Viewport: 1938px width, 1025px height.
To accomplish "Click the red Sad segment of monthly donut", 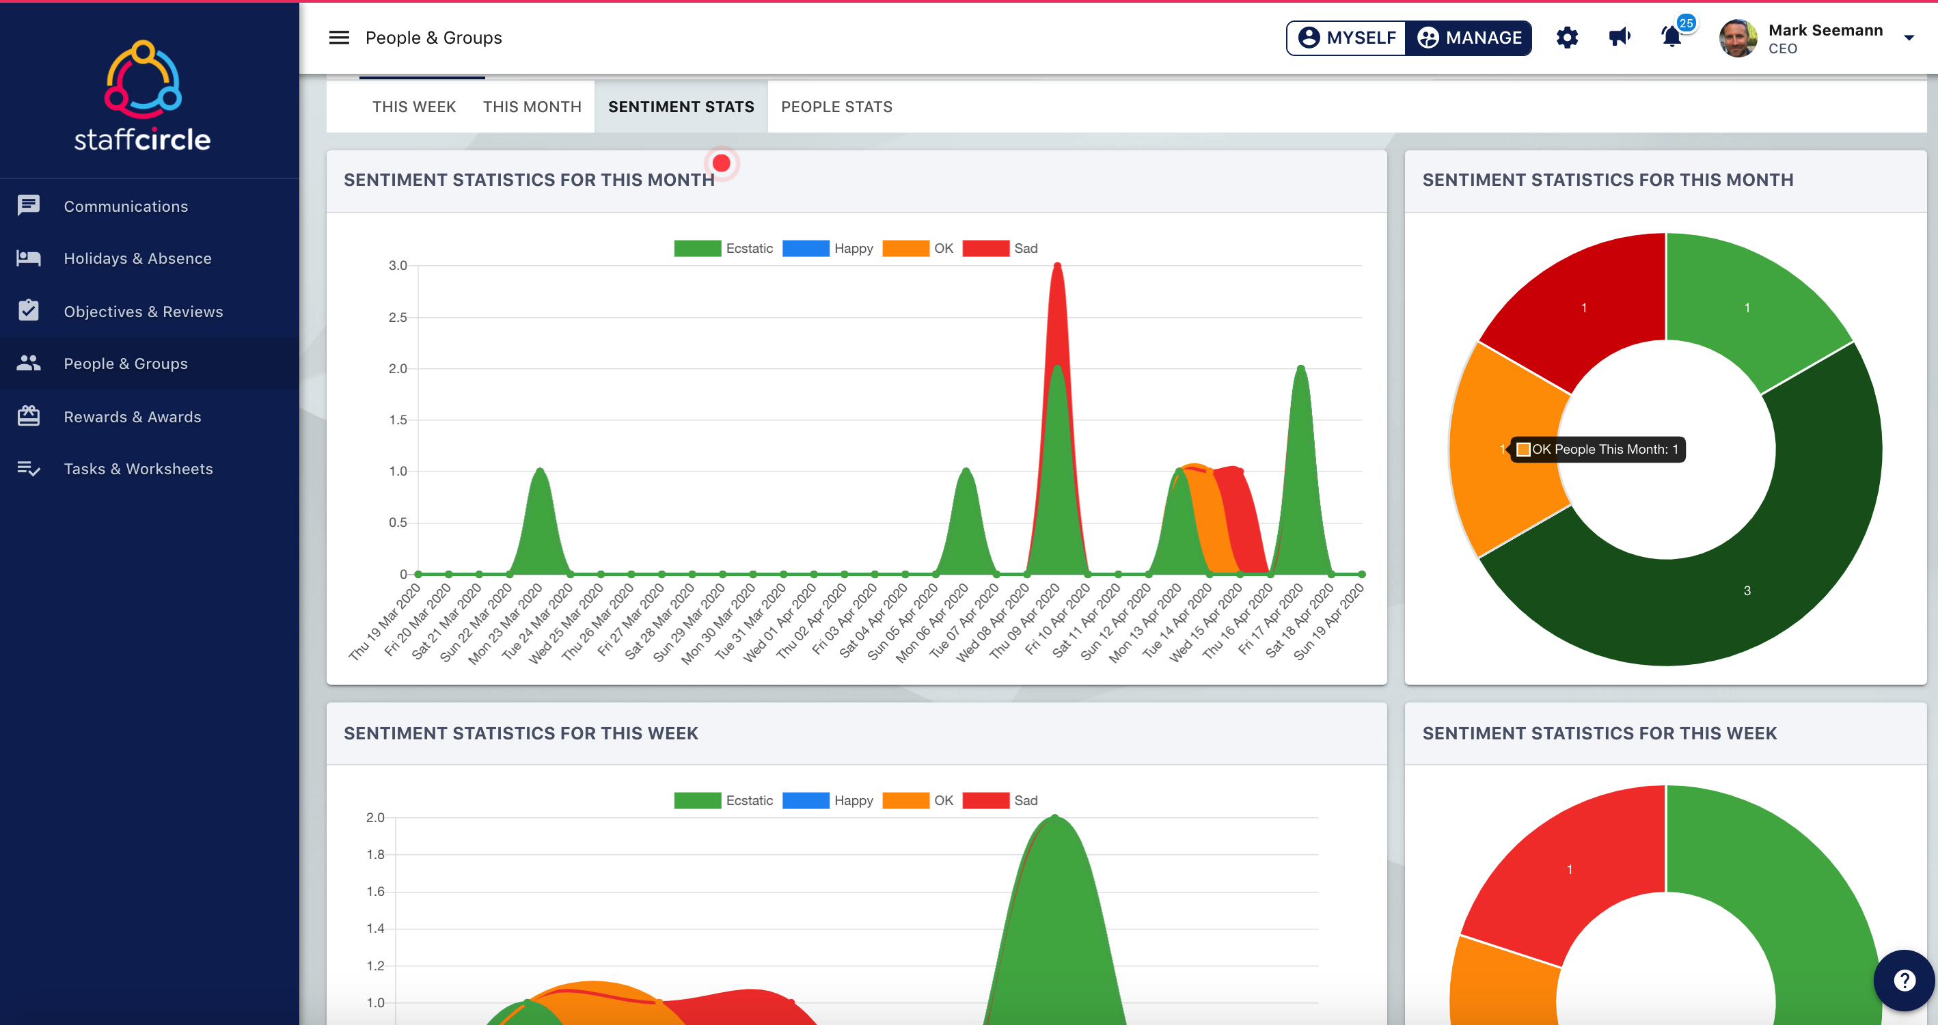I will (x=1583, y=307).
